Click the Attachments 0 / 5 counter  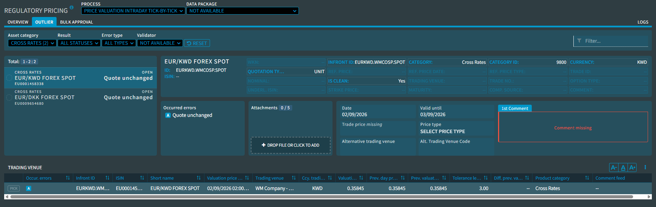pos(285,108)
